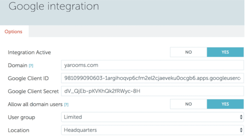Viewport: 247px width, 138px height.
Task: Click the Domain label text
Action: point(18,65)
